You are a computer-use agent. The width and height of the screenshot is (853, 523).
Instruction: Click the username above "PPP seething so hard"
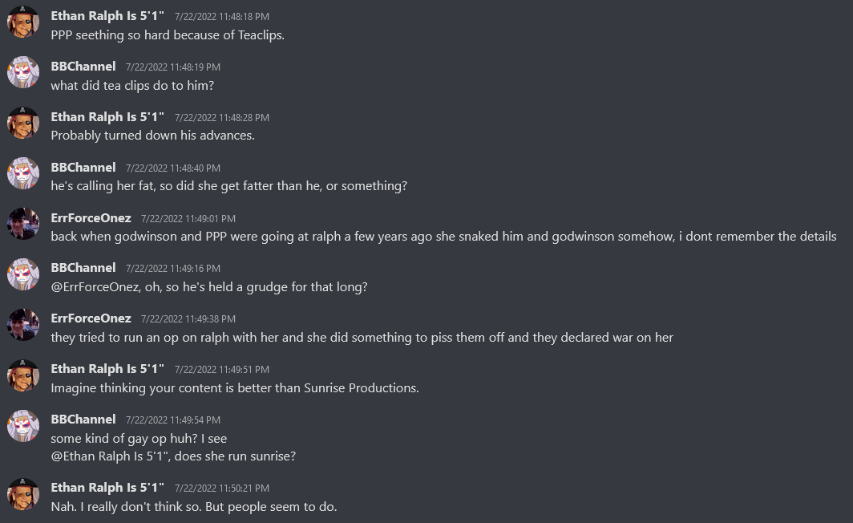[107, 15]
